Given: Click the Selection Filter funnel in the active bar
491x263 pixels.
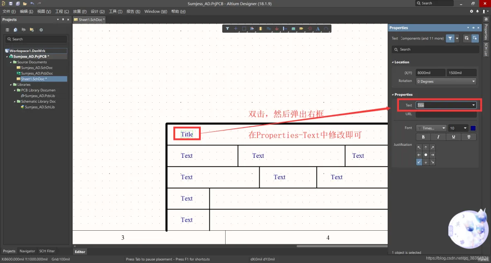Looking at the screenshot, I should point(228,29).
